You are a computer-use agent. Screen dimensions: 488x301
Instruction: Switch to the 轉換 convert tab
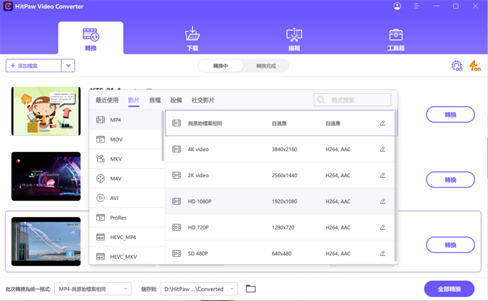[x=90, y=38]
